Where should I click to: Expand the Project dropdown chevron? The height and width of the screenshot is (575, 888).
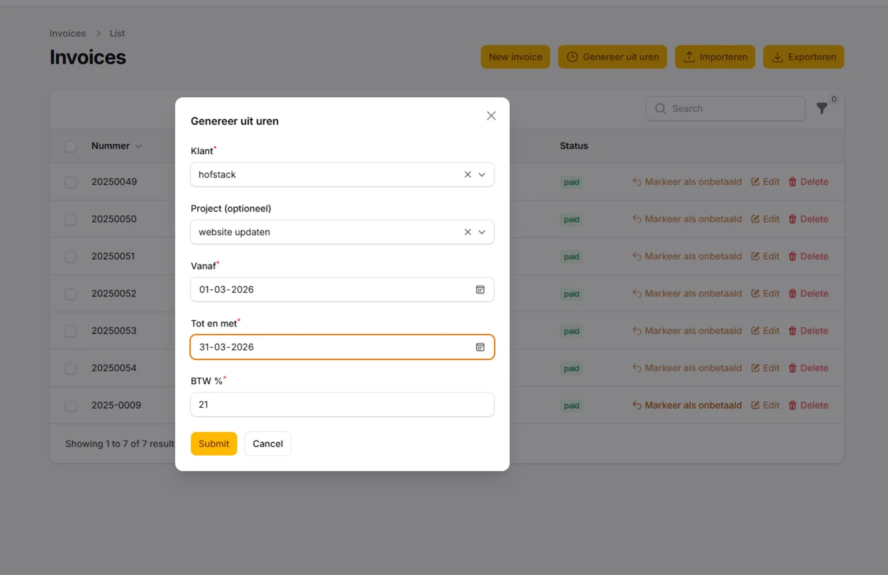[x=482, y=232]
